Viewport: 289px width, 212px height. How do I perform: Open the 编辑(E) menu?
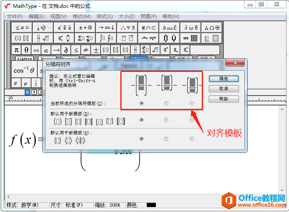pos(36,17)
